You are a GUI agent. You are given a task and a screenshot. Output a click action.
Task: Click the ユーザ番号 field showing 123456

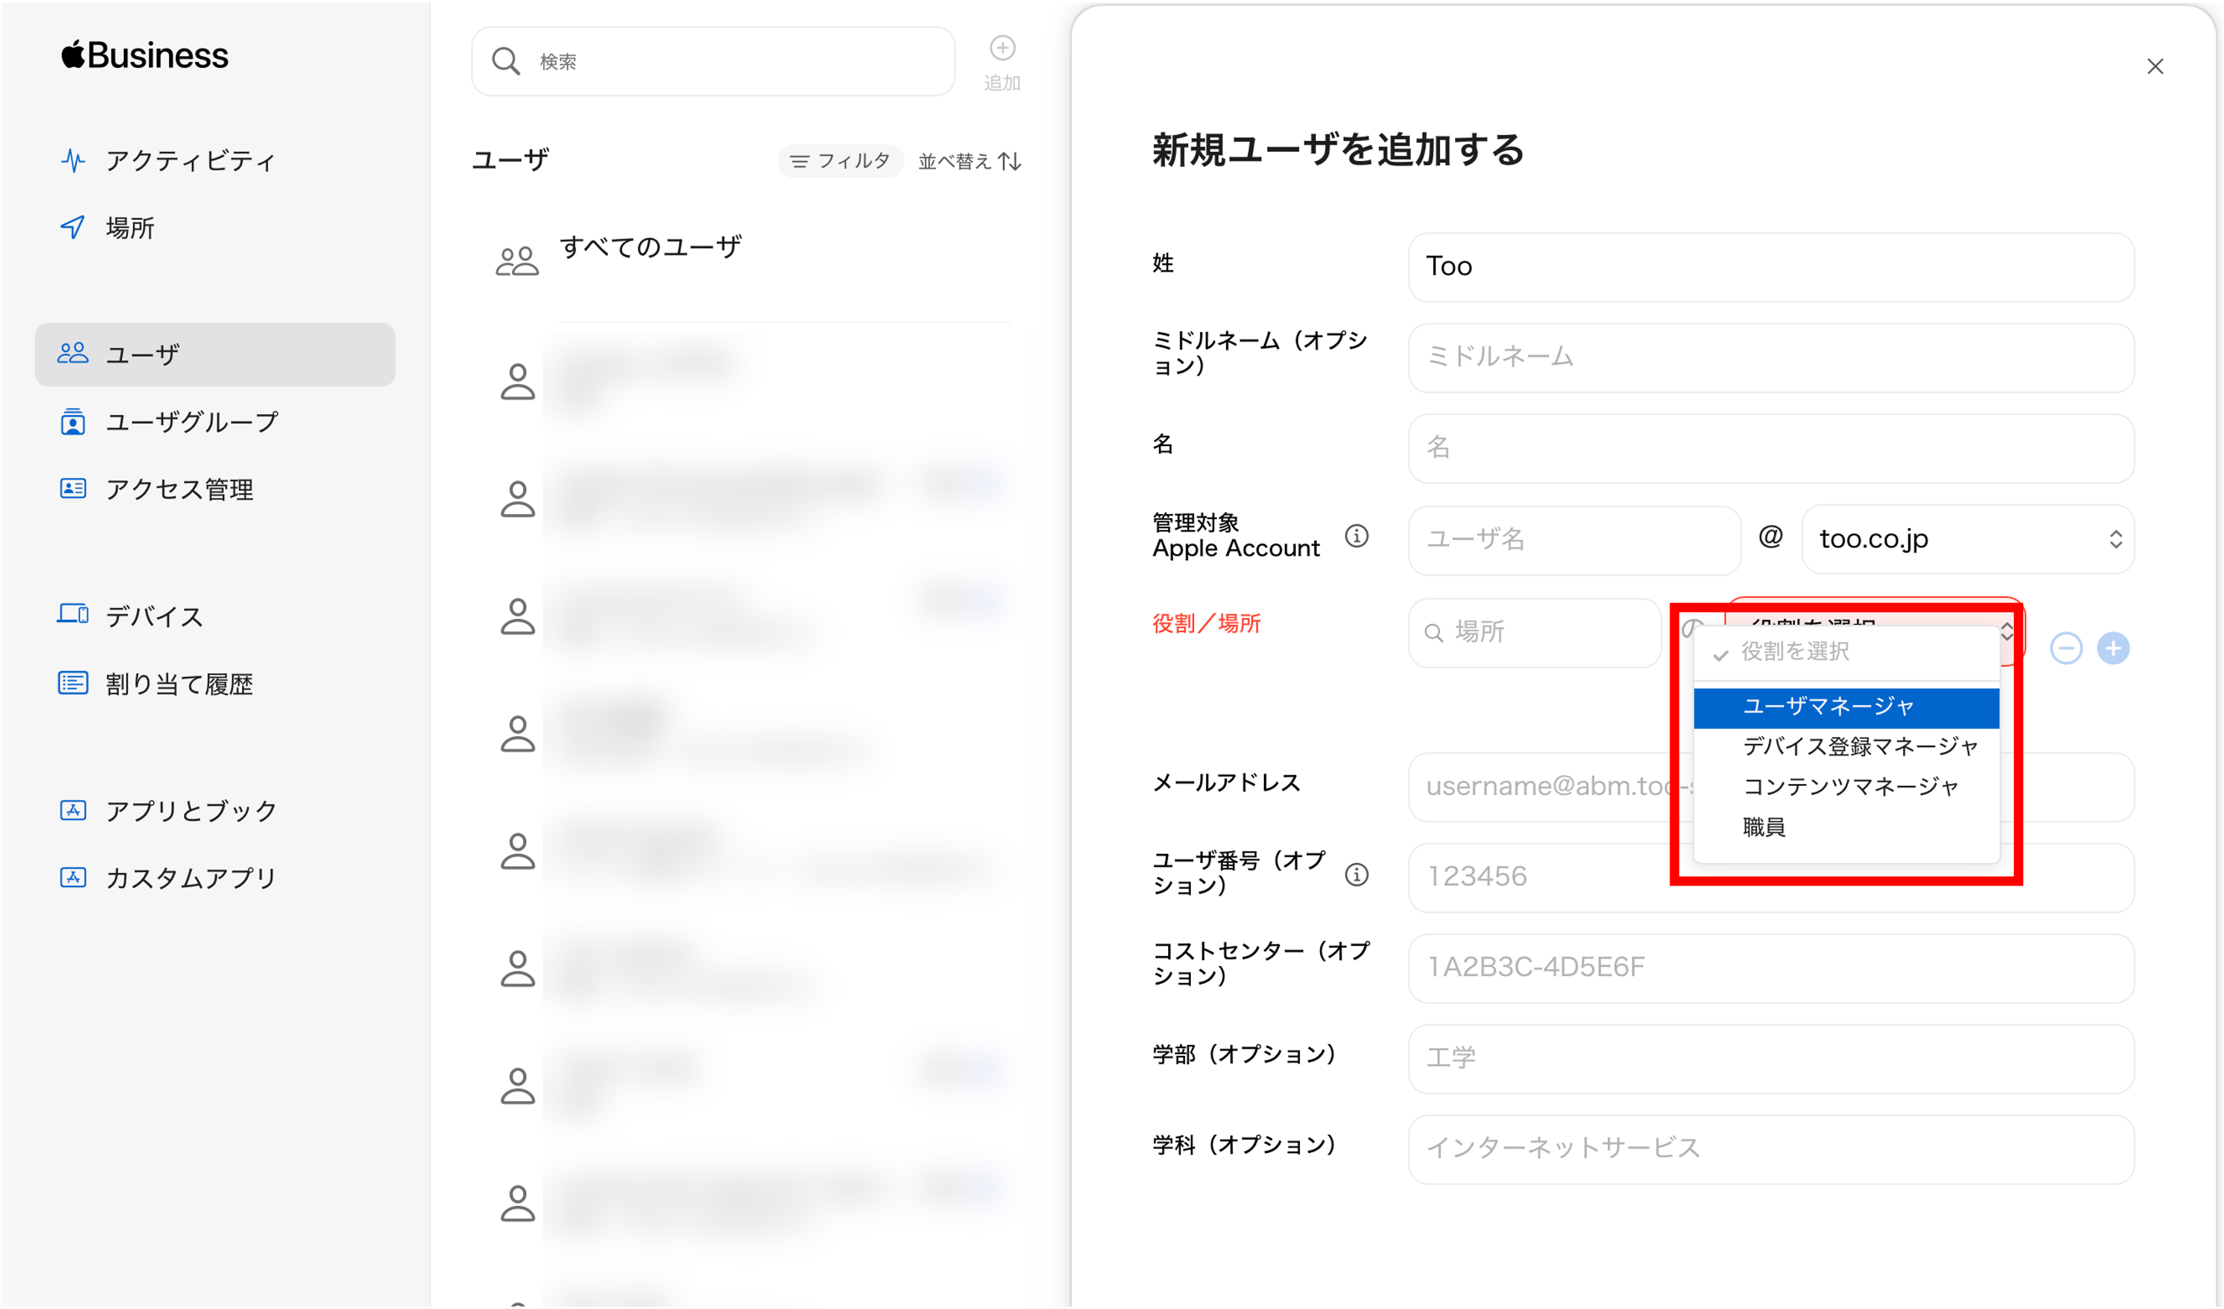1770,877
